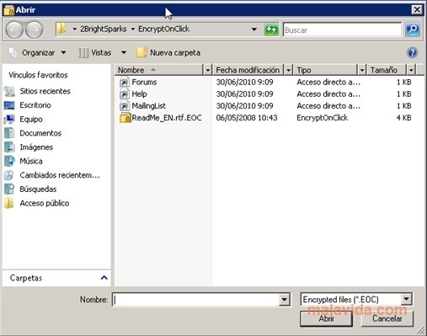Open help with the blue question mark
Image resolution: width=427 pixels, height=336 pixels.
tap(412, 52)
